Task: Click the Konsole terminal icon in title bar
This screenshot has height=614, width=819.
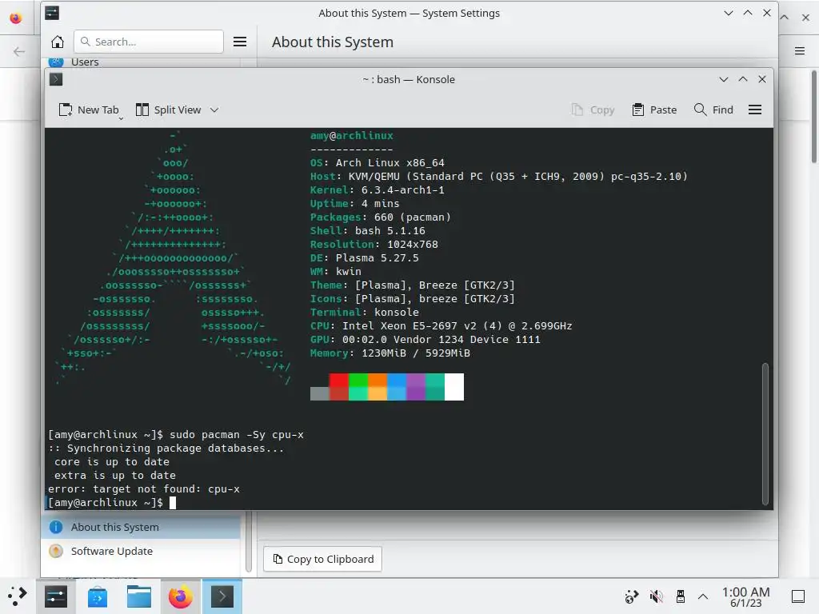Action: pos(56,79)
